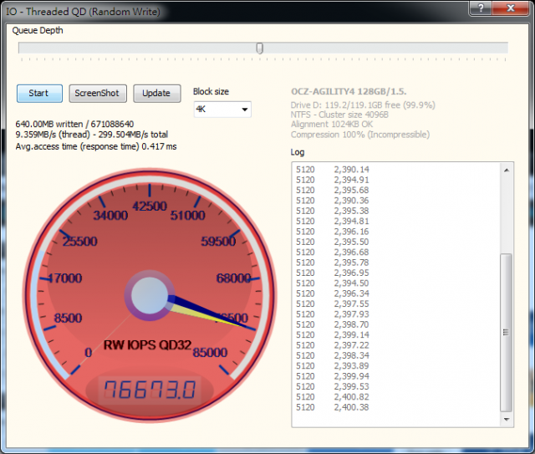Image resolution: width=535 pixels, height=454 pixels.
Task: Click the Avg.access time 0.417 ms line
Action: (96, 146)
